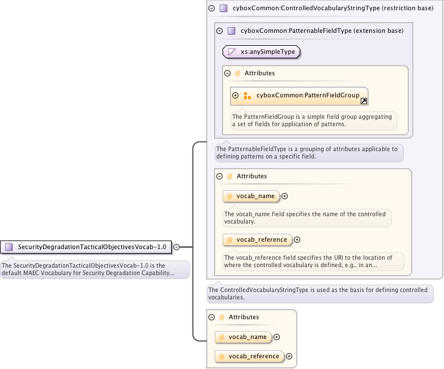The height and width of the screenshot is (369, 444).
Task: Collapse the cyboxCommon:PatternableFieldType extension base
Action: click(220, 31)
